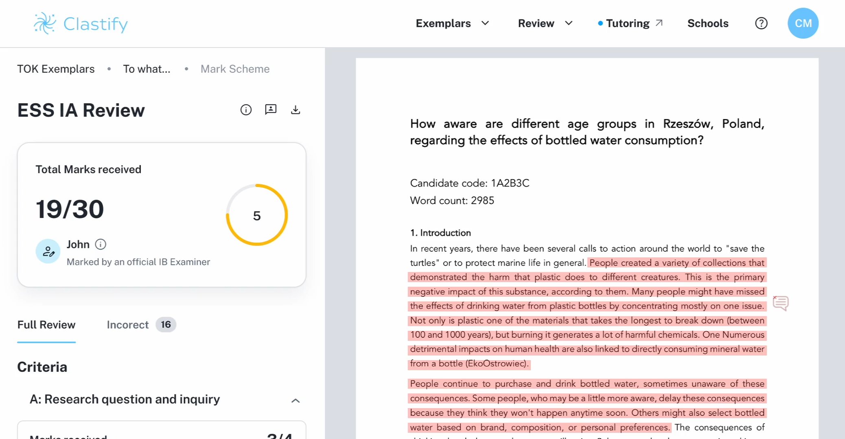Open the info icon beside ESS IA Review
Screen dimensions: 845x439
[245, 109]
